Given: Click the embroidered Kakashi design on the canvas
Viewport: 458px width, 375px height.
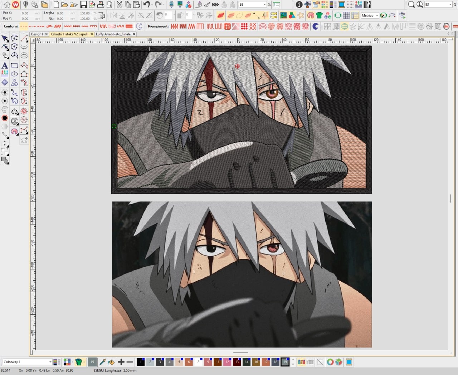Looking at the screenshot, I should 242,120.
